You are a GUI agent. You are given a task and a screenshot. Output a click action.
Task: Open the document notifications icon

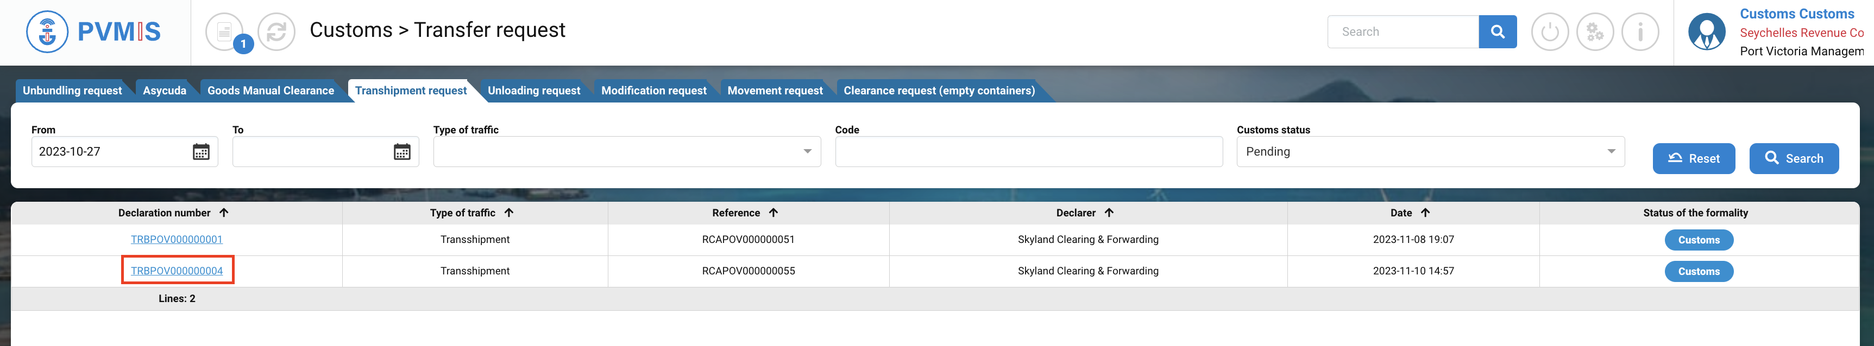click(225, 32)
